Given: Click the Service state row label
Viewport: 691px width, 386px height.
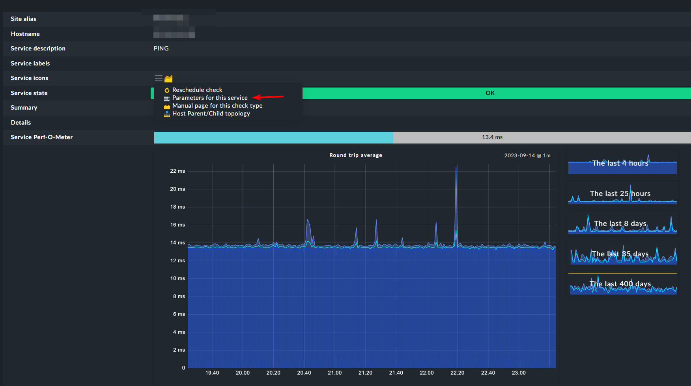Looking at the screenshot, I should (29, 93).
